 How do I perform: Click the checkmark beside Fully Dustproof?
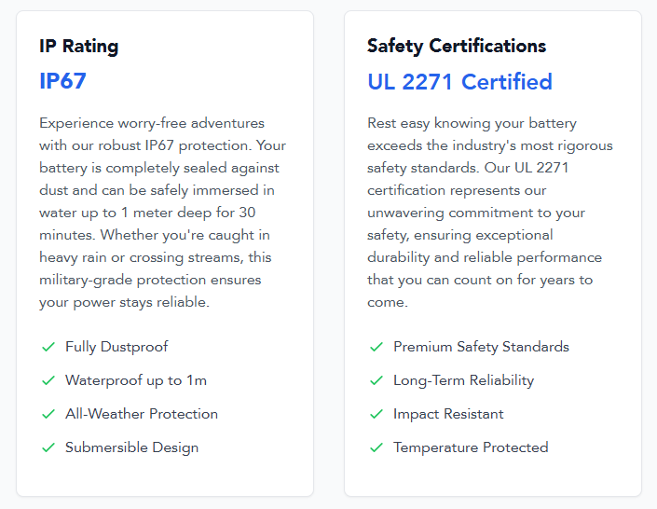(x=48, y=347)
